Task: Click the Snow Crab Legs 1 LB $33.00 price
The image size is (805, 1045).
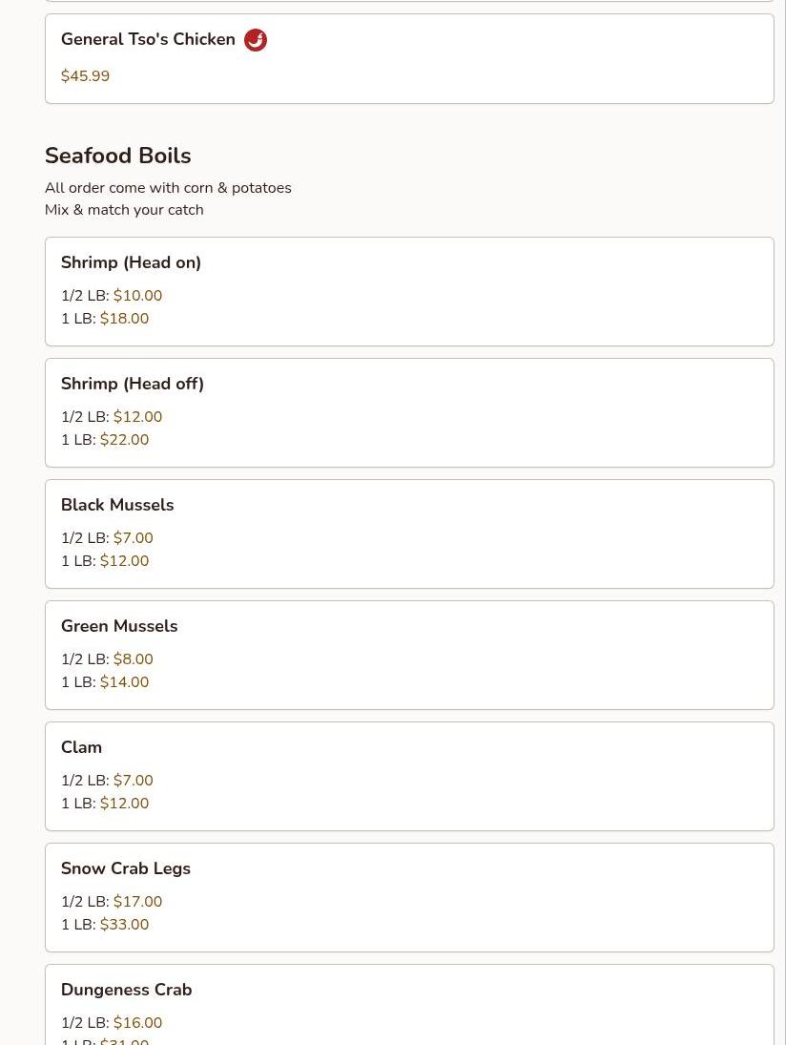Action: 124,925
